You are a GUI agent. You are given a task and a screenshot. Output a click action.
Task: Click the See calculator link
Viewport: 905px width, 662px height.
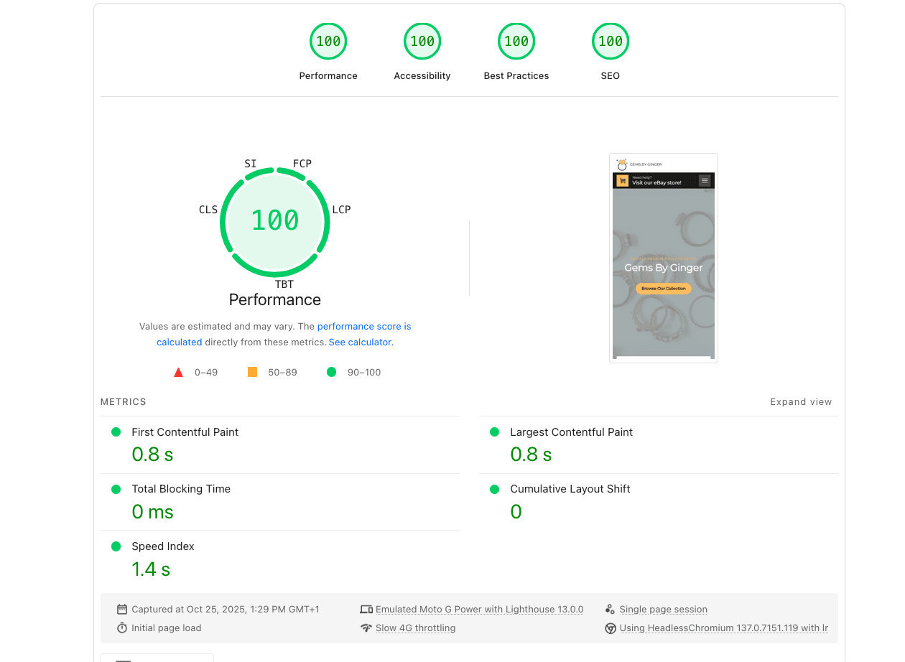point(360,342)
